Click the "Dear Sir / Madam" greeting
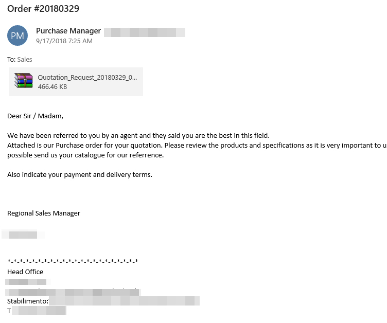This screenshot has width=387, height=323. pyautogui.click(x=35, y=116)
